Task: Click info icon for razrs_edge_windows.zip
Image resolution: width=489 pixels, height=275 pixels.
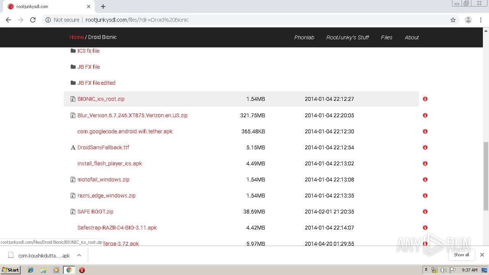Action: pyautogui.click(x=425, y=196)
